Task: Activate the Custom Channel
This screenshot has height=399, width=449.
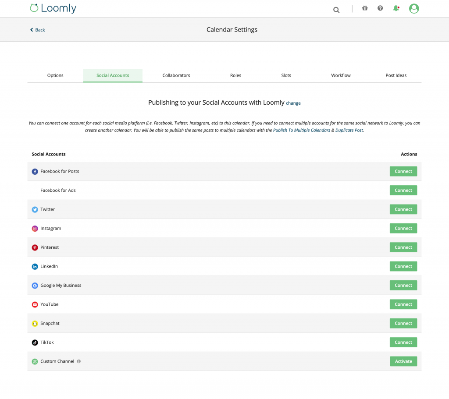Action: (403, 361)
